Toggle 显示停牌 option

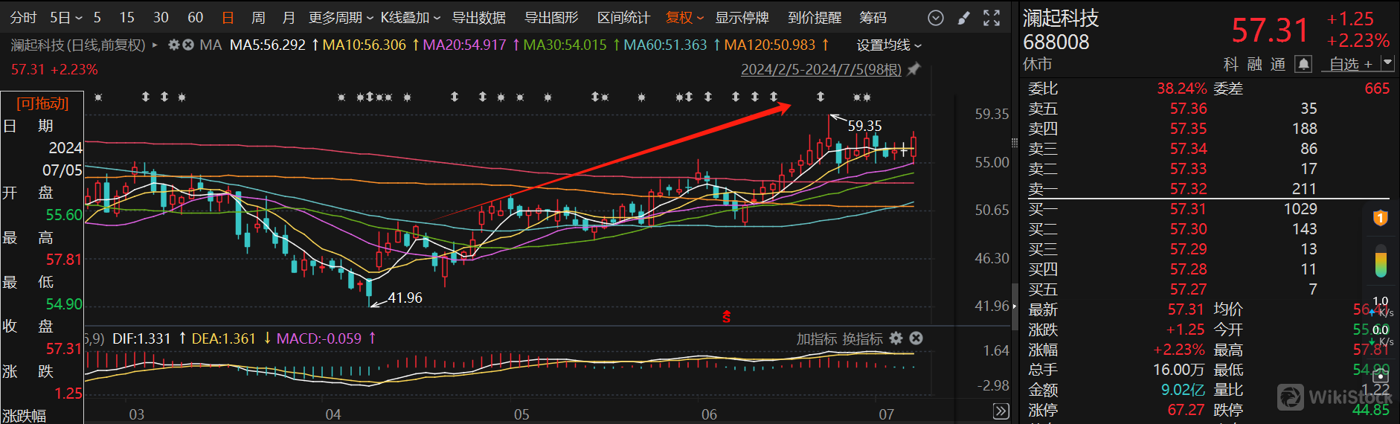[x=742, y=18]
